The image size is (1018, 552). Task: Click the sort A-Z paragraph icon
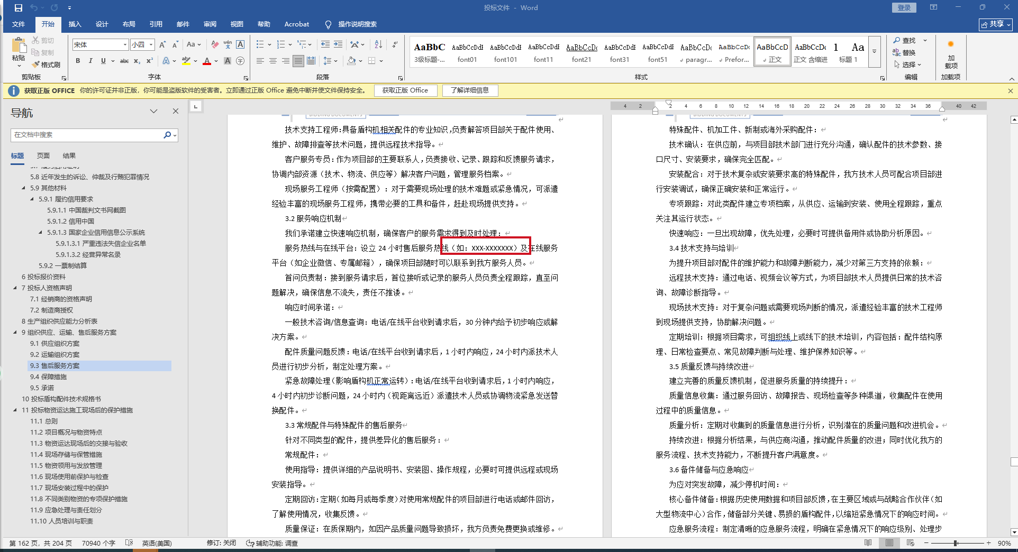[x=378, y=44]
